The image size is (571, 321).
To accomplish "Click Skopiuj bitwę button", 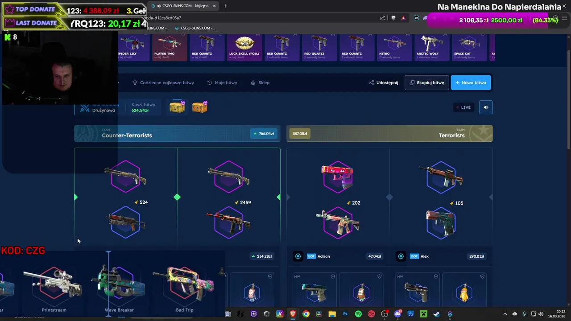I will [x=426, y=82].
